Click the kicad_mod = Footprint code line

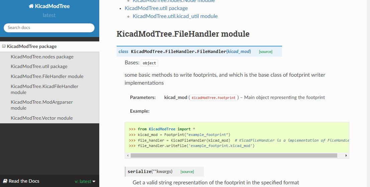pyautogui.click(x=179, y=135)
